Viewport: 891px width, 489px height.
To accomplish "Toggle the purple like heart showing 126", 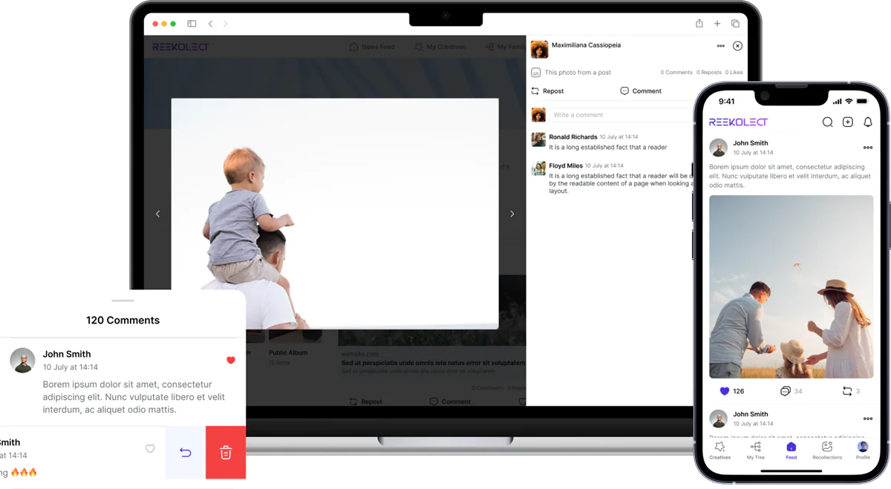I will (725, 391).
